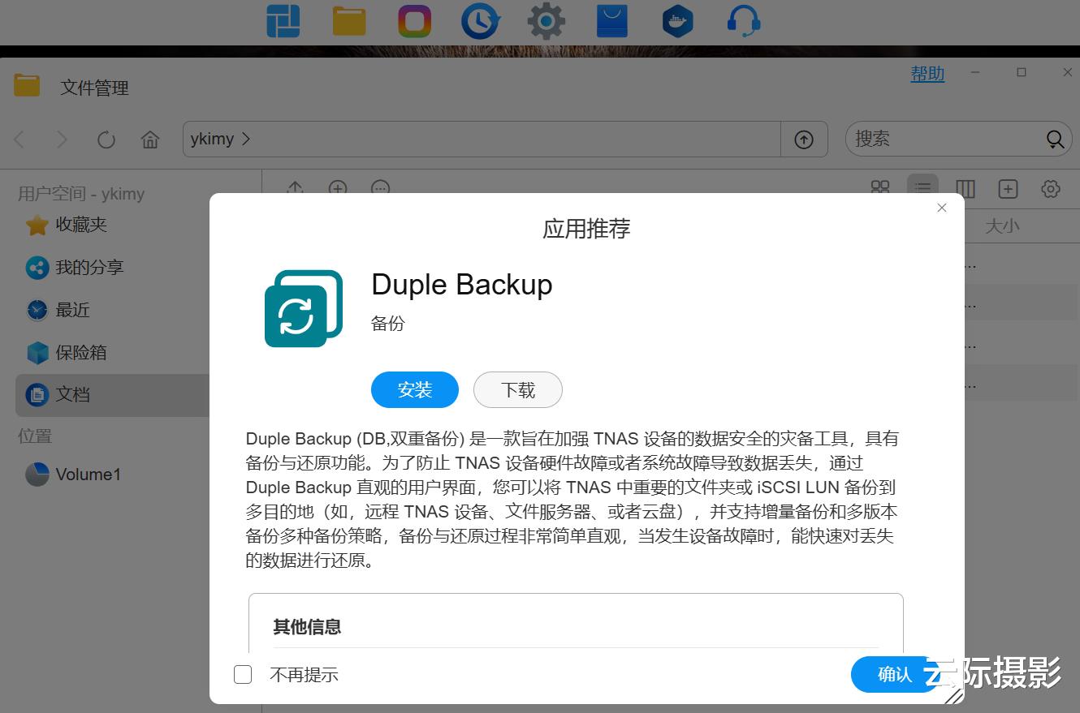
Task: Click the plus-square add icon in toolbar
Action: (x=1008, y=189)
